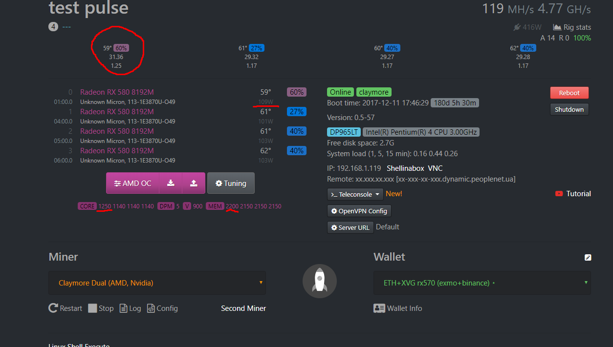The image size is (613, 347).
Task: Restart the miner
Action: pyautogui.click(x=66, y=308)
